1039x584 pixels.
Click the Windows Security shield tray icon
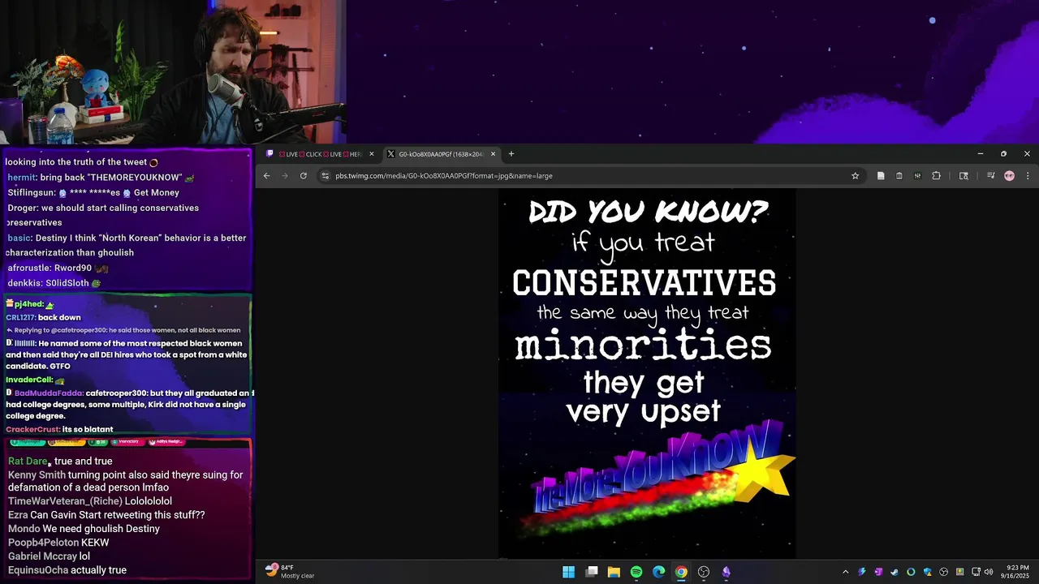tap(927, 572)
